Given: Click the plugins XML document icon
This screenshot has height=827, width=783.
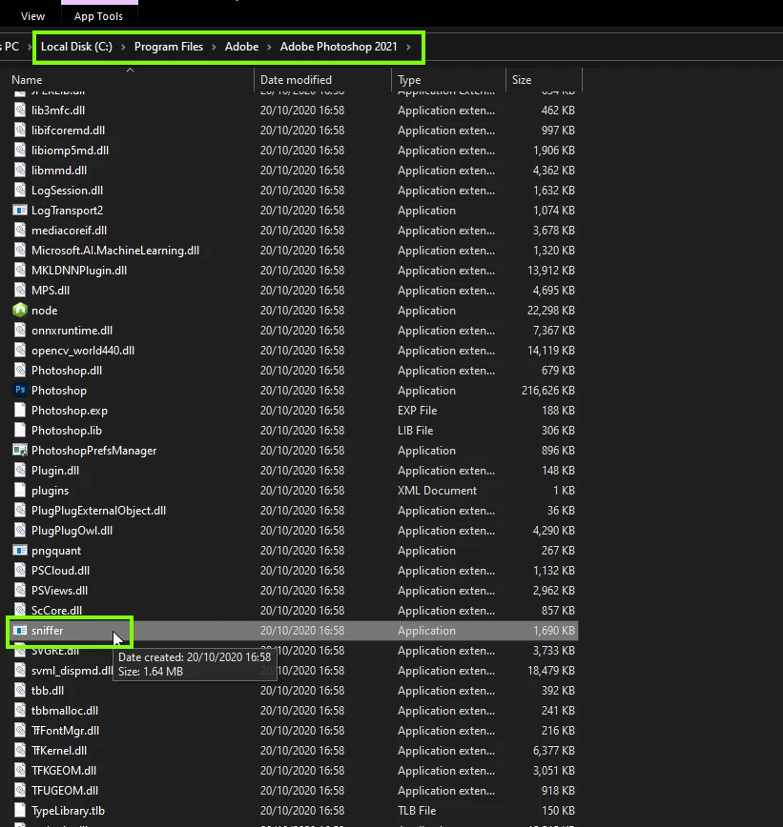Looking at the screenshot, I should pyautogui.click(x=19, y=490).
